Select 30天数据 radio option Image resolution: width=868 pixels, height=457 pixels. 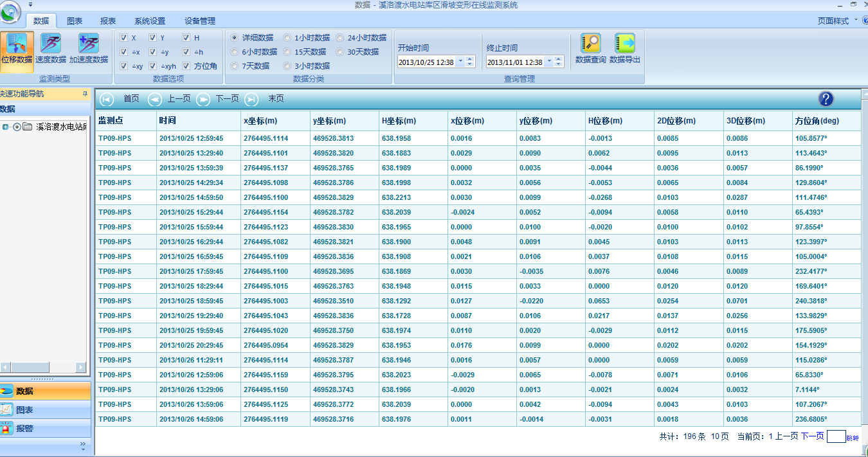click(x=340, y=52)
